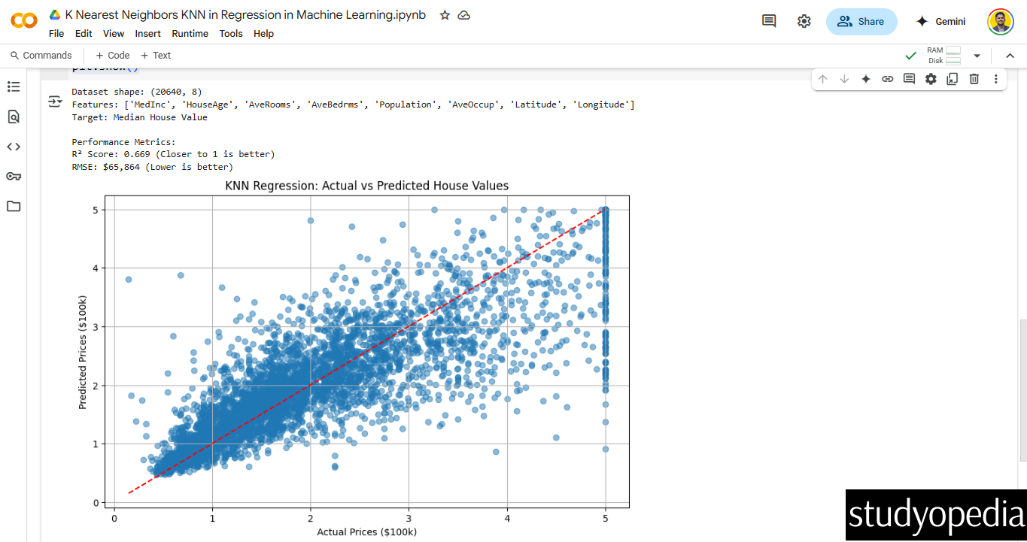This screenshot has width=1027, height=542.
Task: Open the Files browser in the sidebar
Action: (14, 206)
